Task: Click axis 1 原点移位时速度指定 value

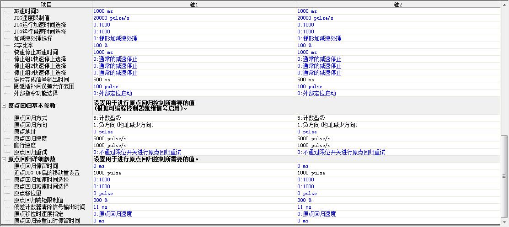Action: click(113, 214)
